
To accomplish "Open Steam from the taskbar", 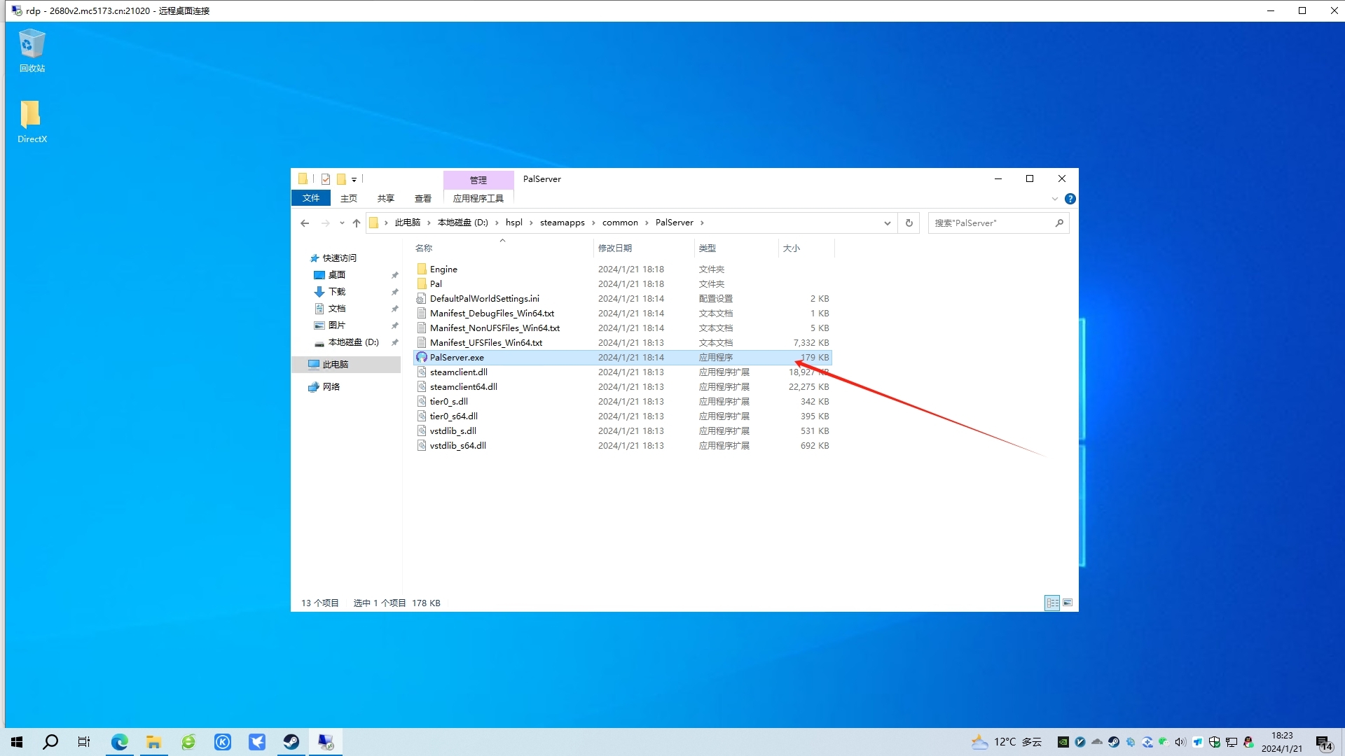I will pyautogui.click(x=291, y=742).
